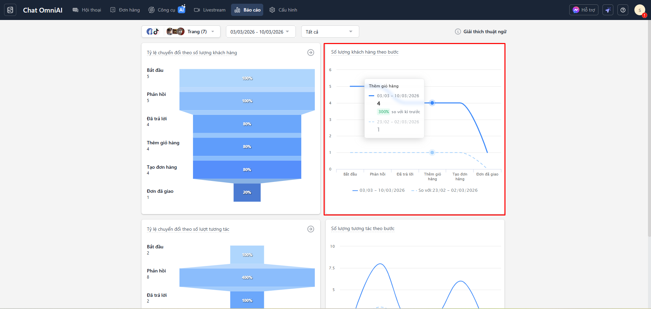Go to the Hội thoại tab

click(87, 10)
